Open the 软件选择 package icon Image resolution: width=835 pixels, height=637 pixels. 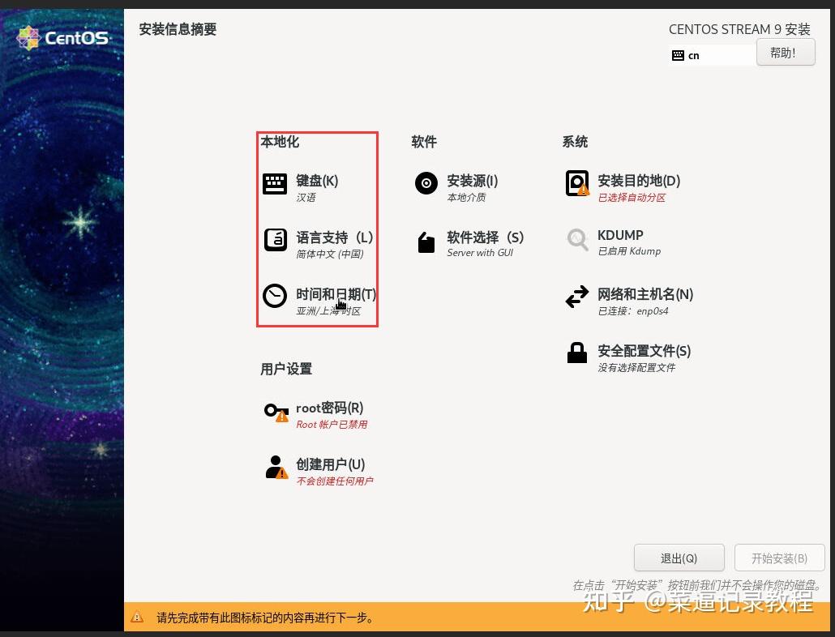point(426,241)
